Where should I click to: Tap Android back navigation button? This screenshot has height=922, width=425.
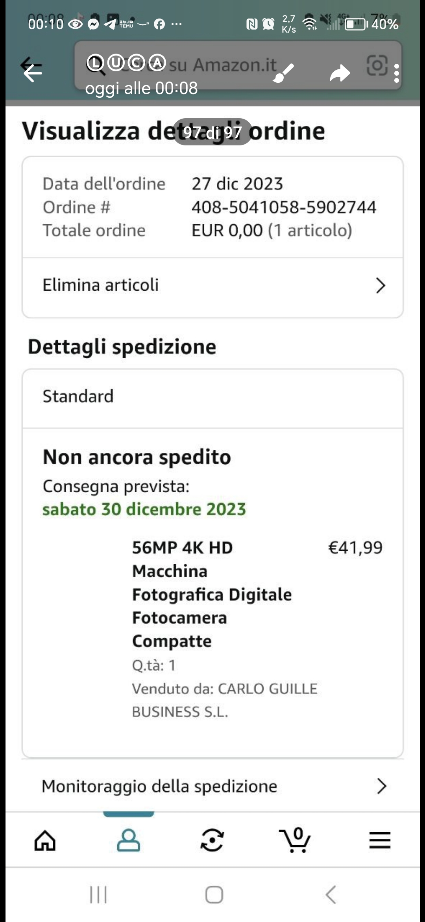331,894
